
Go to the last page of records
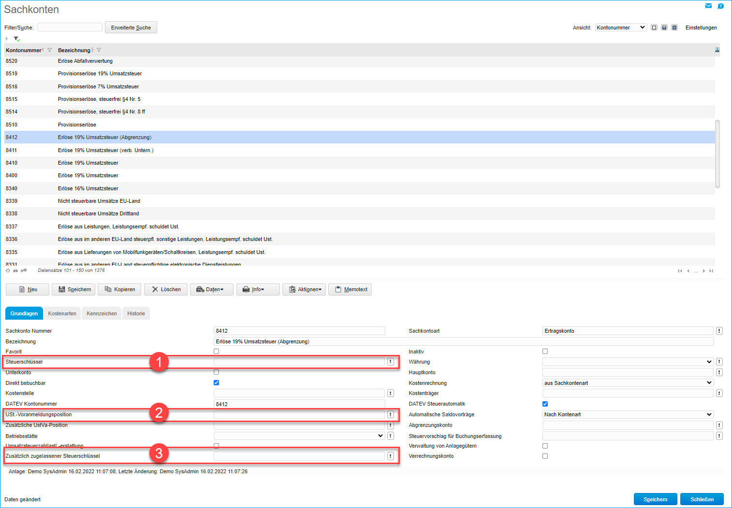tap(711, 271)
